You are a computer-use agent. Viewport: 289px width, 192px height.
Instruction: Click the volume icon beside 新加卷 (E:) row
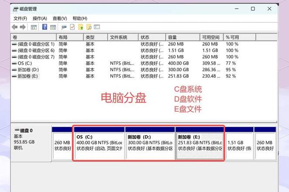(14, 76)
